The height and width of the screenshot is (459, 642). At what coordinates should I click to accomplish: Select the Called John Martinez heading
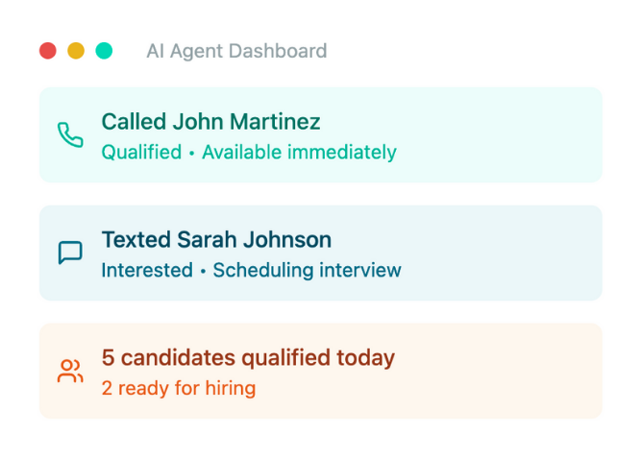(x=210, y=122)
